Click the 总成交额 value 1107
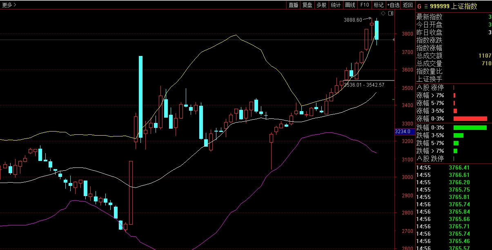 click(485, 56)
